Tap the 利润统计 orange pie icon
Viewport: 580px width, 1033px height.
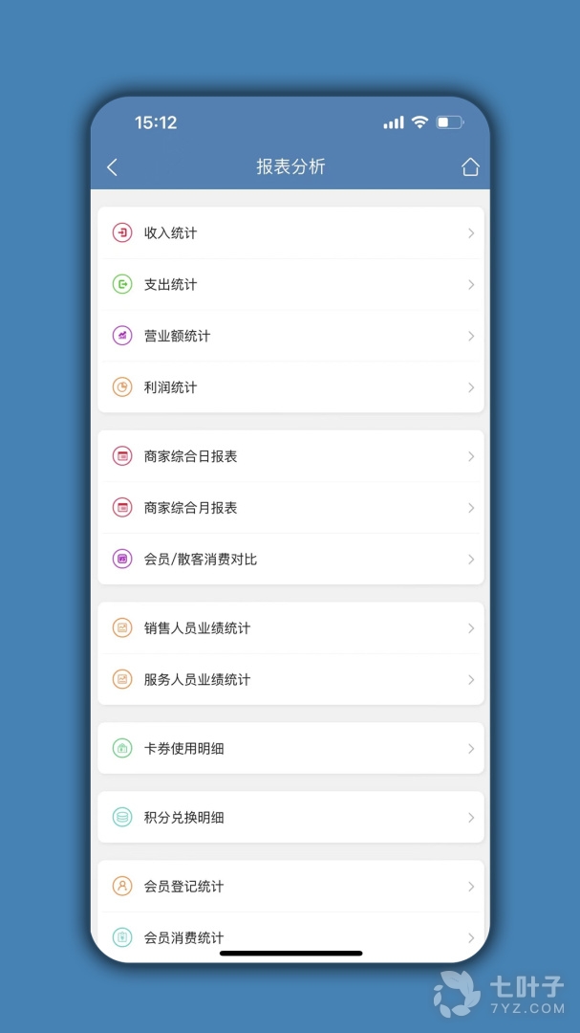tap(122, 387)
